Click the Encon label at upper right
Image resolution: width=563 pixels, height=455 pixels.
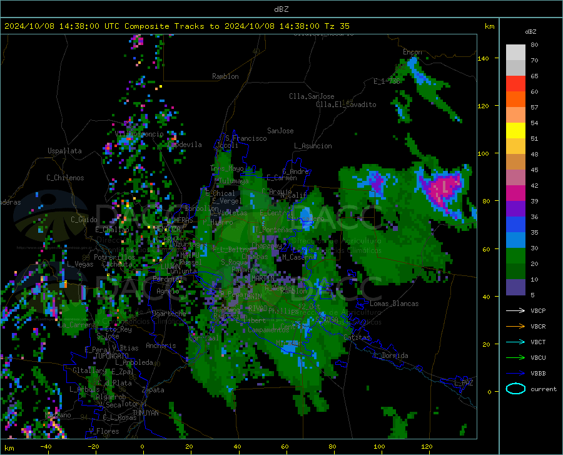(x=412, y=52)
